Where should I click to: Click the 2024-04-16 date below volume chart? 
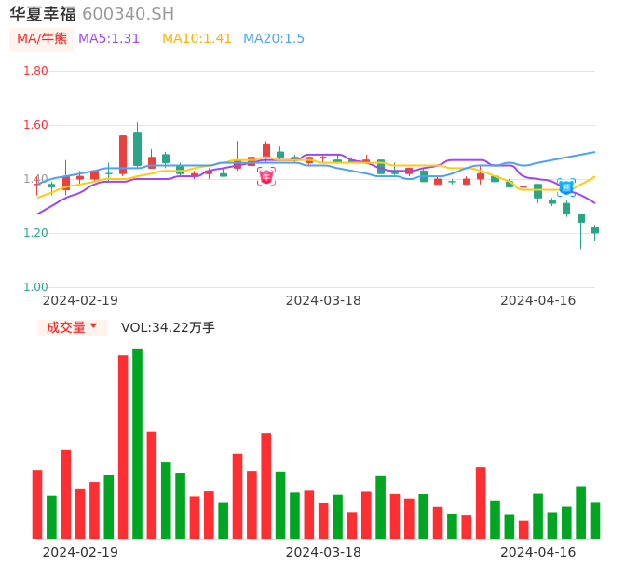[x=538, y=552]
